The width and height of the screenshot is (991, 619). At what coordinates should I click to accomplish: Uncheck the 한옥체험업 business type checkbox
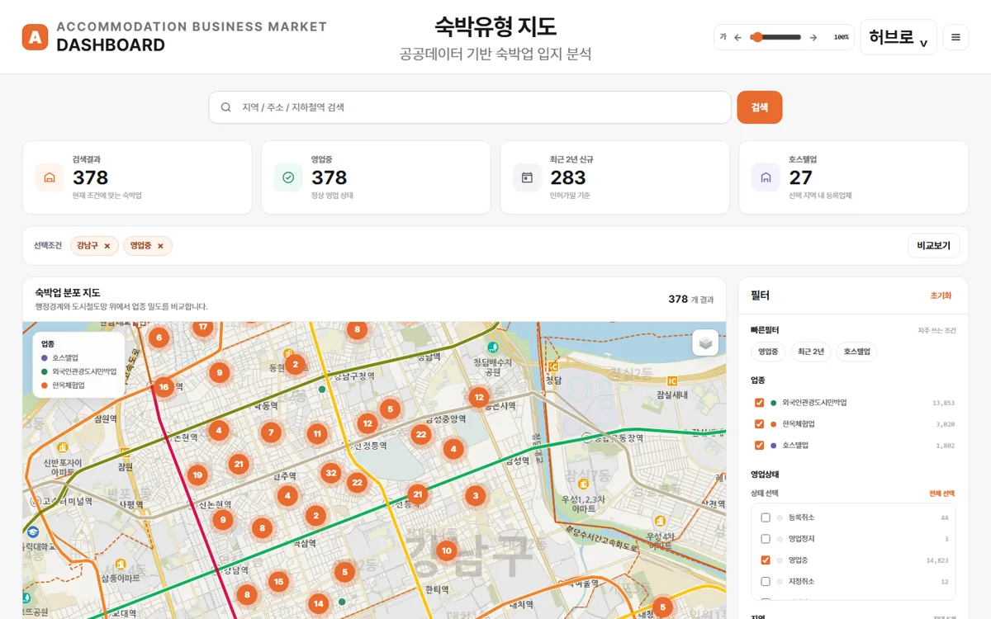coord(759,424)
